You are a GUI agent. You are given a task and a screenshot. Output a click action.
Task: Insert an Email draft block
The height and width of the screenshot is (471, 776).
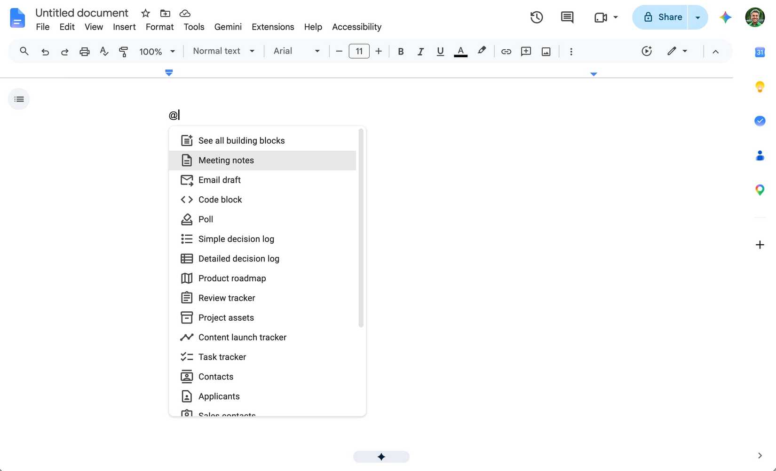click(262, 180)
